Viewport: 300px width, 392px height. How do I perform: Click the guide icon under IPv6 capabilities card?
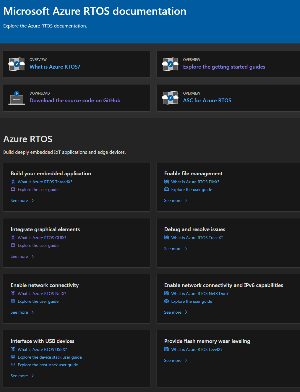(x=167, y=301)
